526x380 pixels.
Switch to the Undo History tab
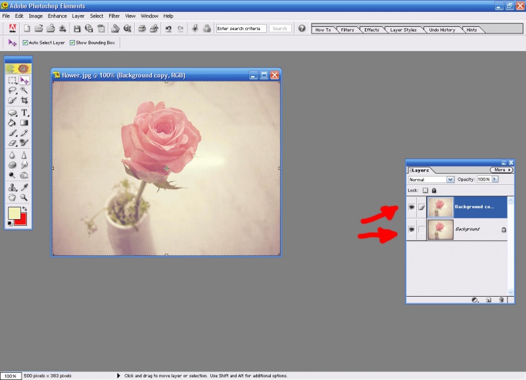442,30
